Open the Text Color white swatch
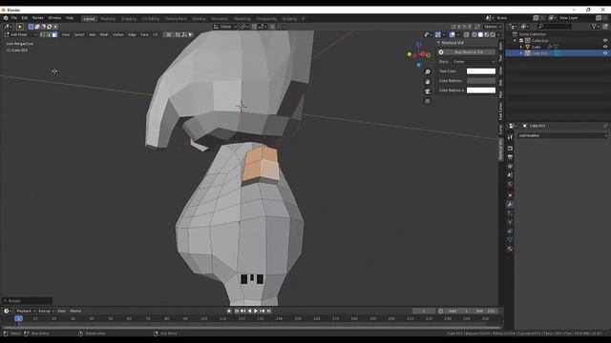 (481, 71)
